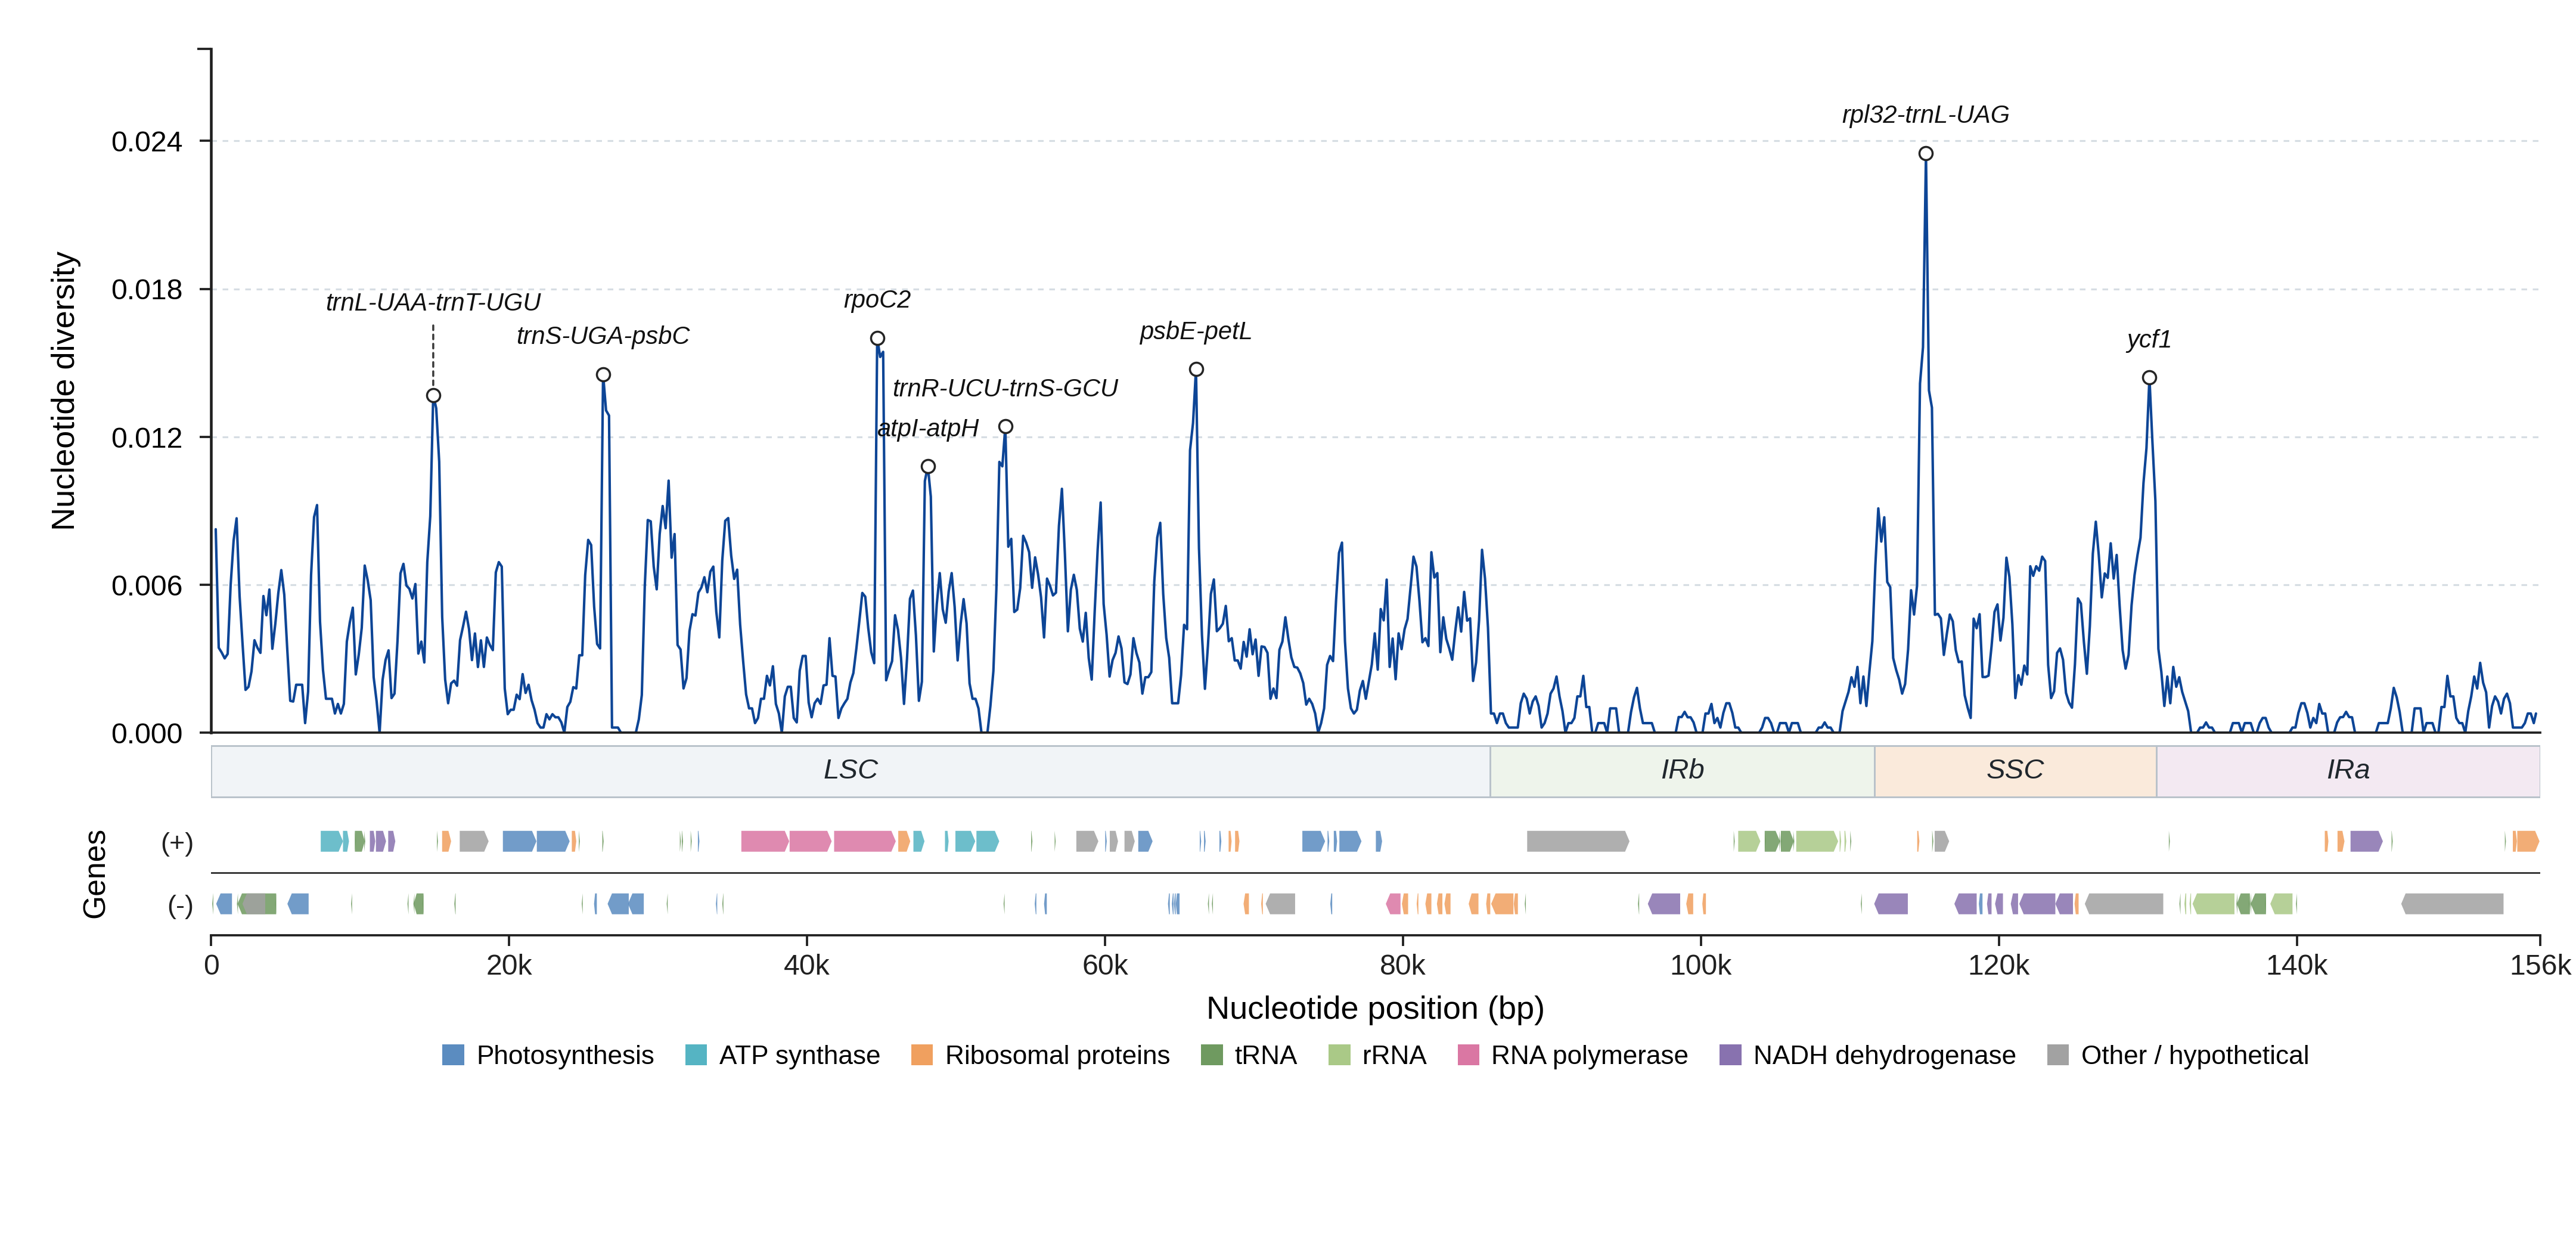Click the trnS-UGA-psbC peak marker circle

tap(603, 375)
